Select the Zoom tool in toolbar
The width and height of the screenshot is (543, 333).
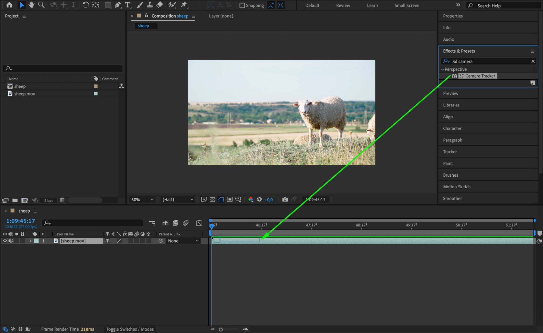pos(41,5)
